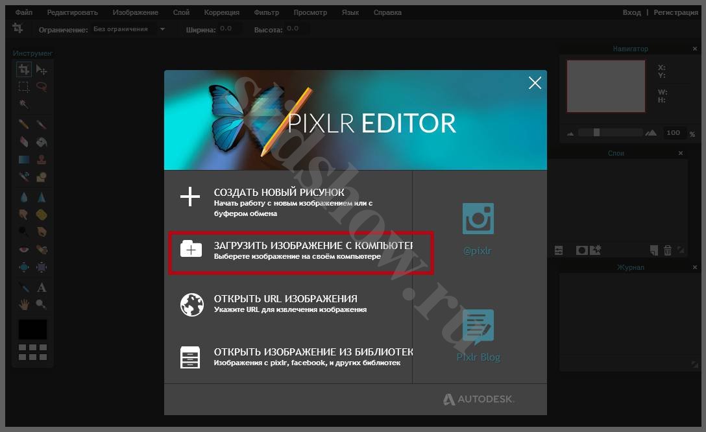
Task: Open the Слой menu
Action: coord(181,12)
